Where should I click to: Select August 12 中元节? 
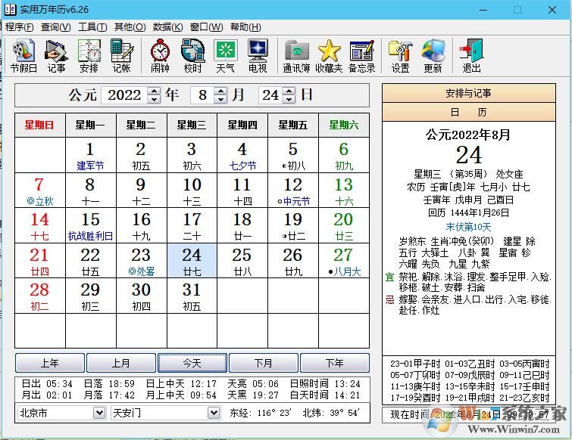(293, 191)
